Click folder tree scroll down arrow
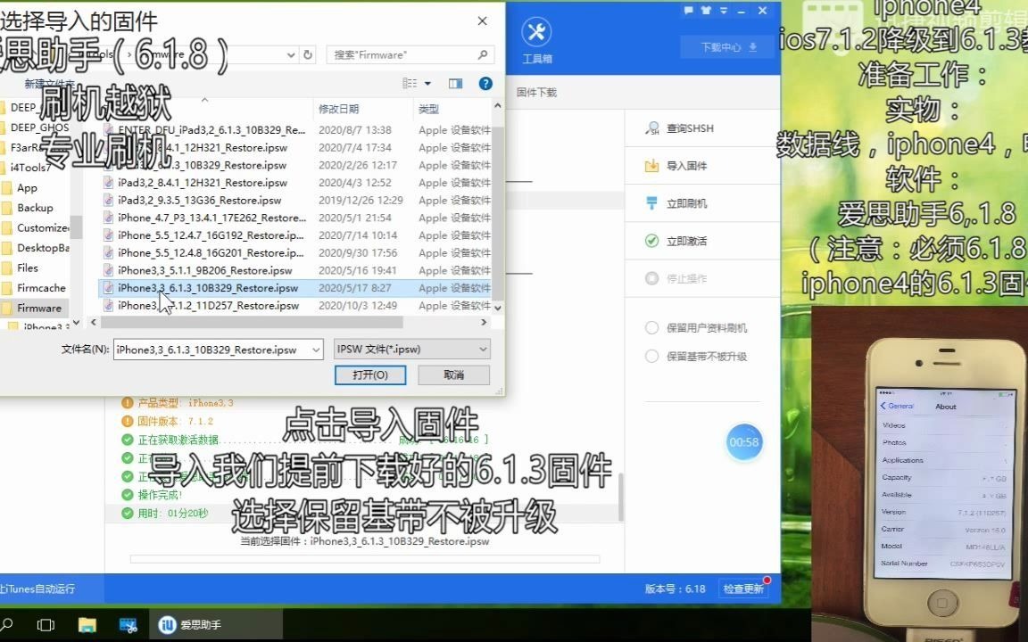 point(76,322)
